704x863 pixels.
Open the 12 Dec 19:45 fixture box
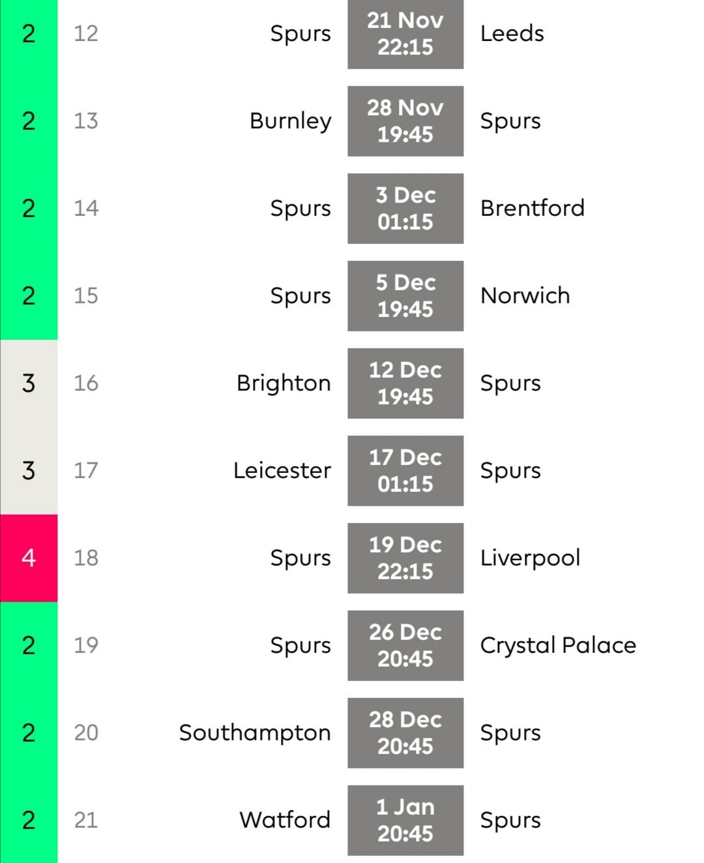click(x=405, y=384)
